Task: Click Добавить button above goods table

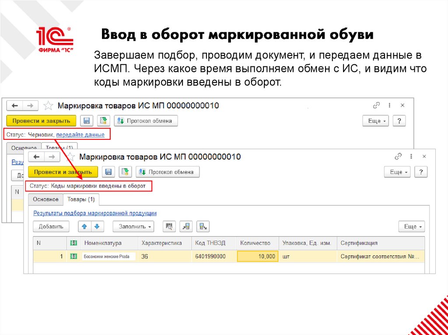Action: tap(51, 227)
